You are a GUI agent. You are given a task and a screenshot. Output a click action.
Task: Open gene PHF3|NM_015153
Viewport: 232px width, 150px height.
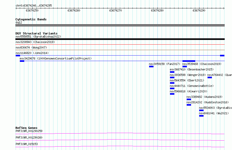pos(27,144)
